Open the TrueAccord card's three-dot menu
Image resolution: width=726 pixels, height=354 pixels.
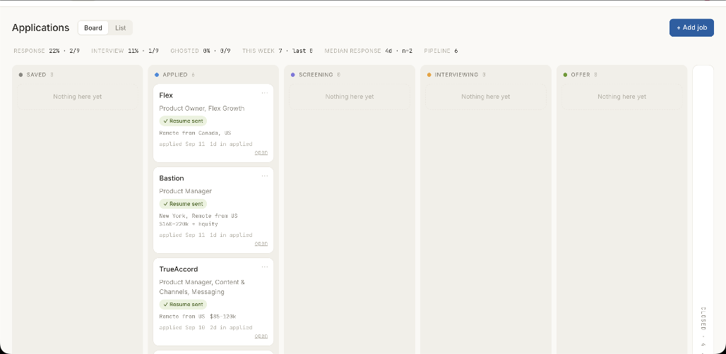264,267
